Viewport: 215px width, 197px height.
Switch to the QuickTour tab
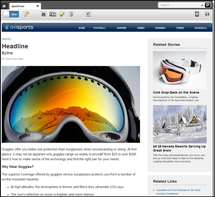pos(25,6)
